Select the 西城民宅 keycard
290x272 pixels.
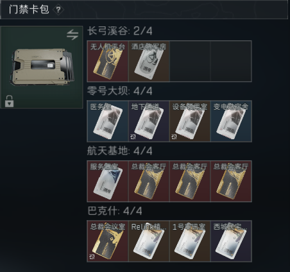(x=231, y=241)
